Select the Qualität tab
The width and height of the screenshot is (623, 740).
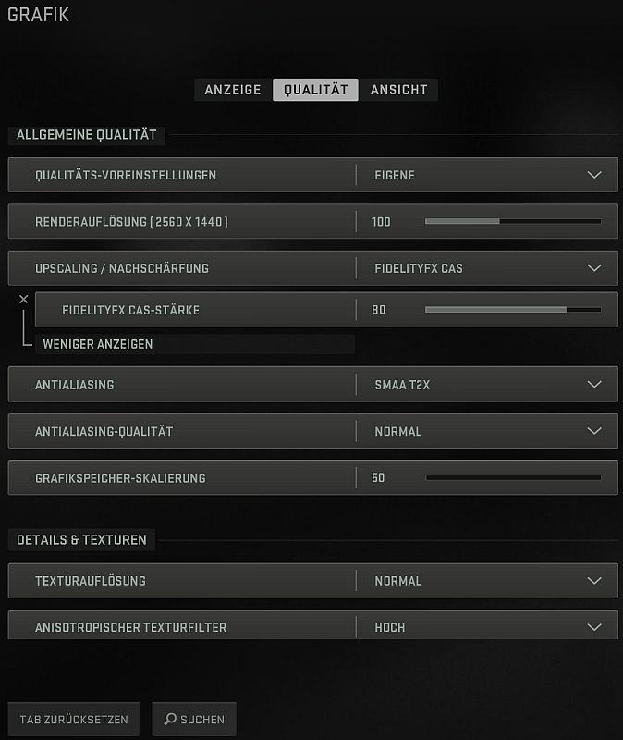[x=315, y=90]
